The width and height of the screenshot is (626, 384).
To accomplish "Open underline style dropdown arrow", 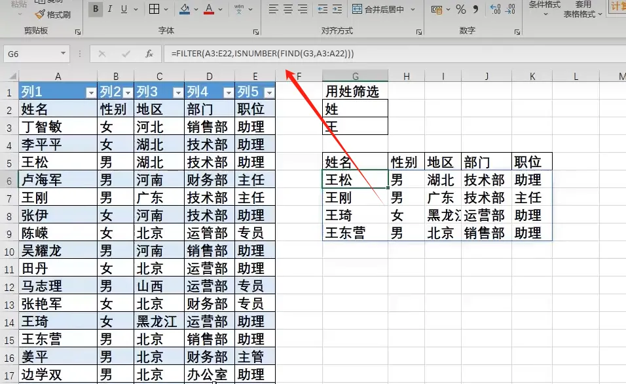I will [136, 9].
